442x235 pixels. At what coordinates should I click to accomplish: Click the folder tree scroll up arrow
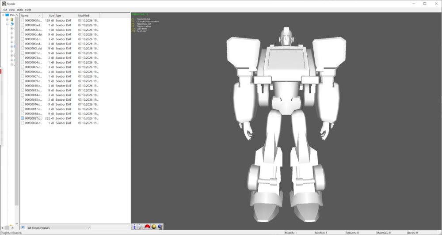17,15
